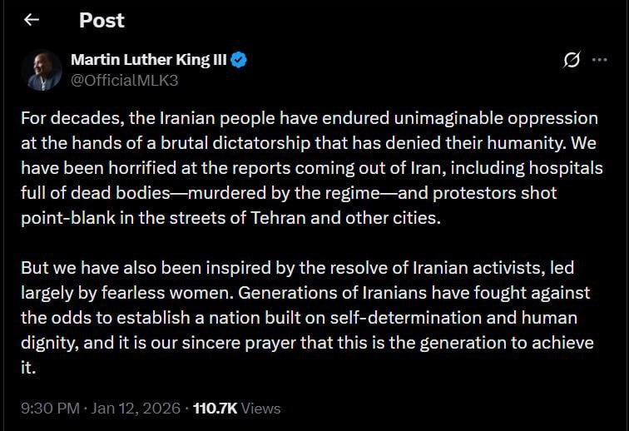
Task: Click the Views label
Action: pos(261,409)
